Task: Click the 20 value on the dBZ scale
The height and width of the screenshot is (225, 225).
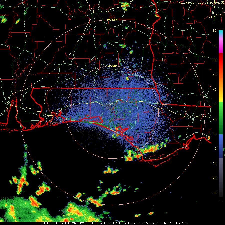Action: tap(215, 119)
